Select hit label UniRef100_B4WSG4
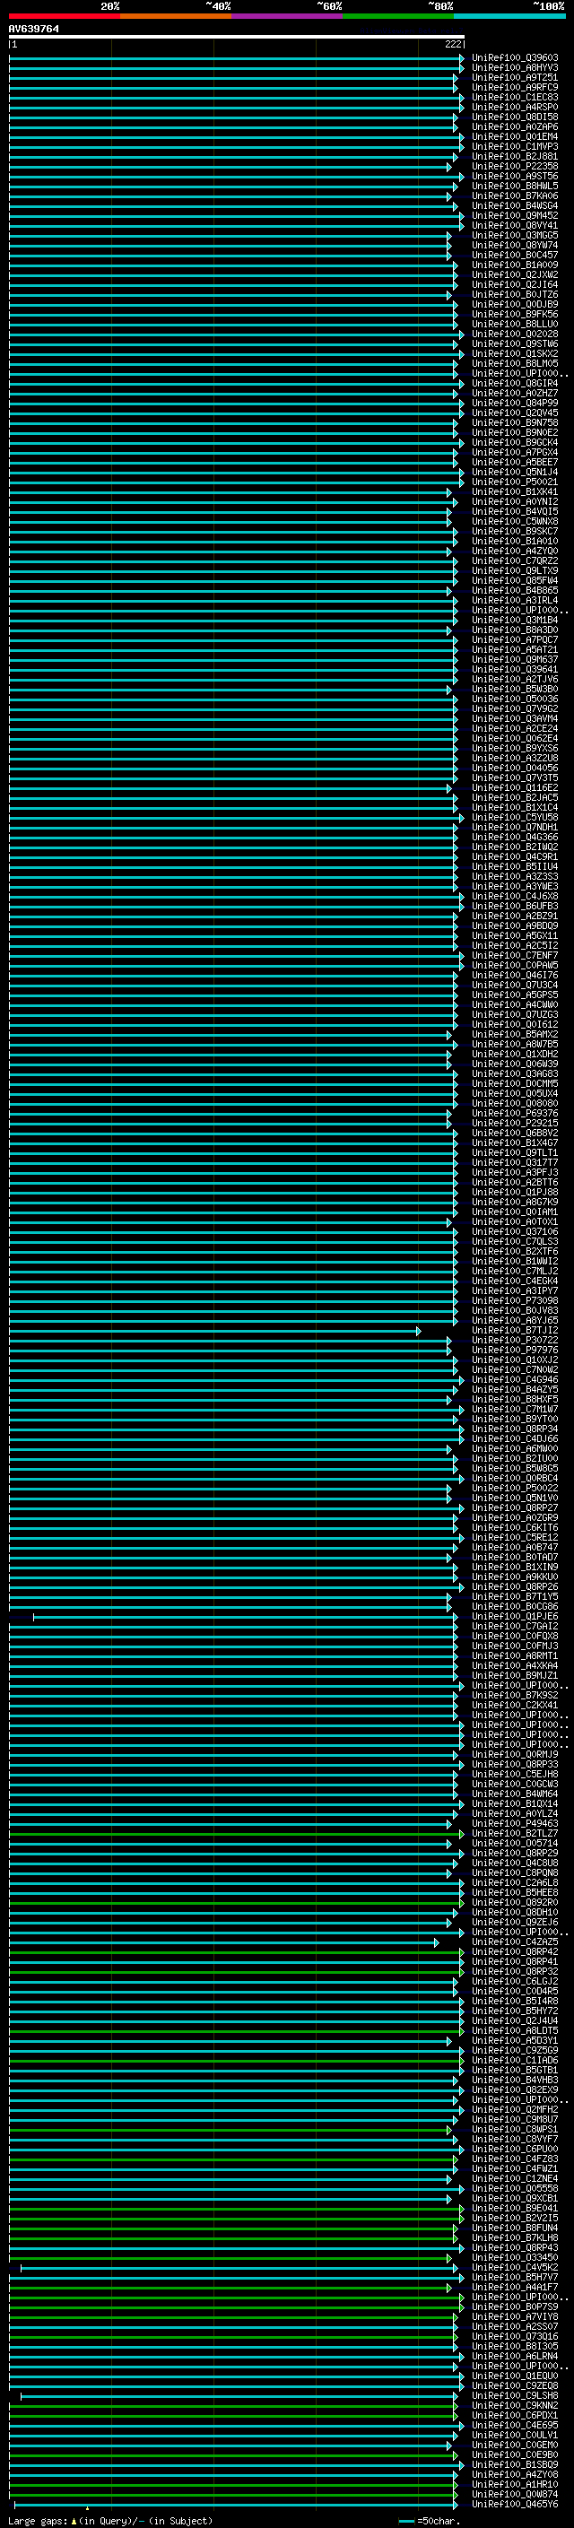 [515, 205]
